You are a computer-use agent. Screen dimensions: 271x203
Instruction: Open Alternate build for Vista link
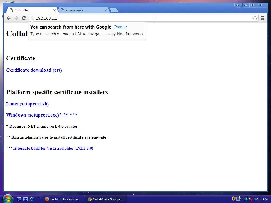coord(53,148)
